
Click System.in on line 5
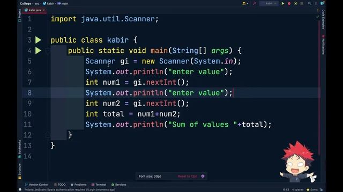[x=213, y=61]
